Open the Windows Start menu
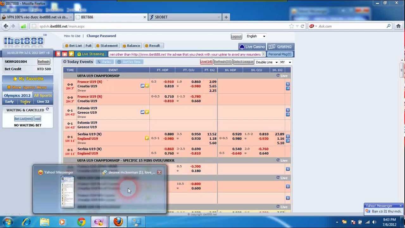The image size is (405, 228). tap(7, 222)
